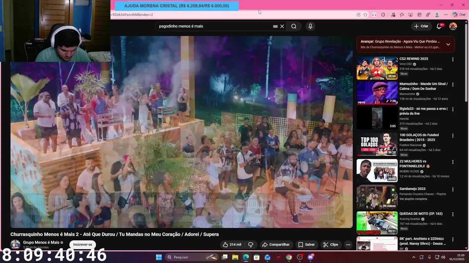Open options menu for lilgiela33 video
Image resolution: width=469 pixels, height=263 pixels.
[x=453, y=109]
